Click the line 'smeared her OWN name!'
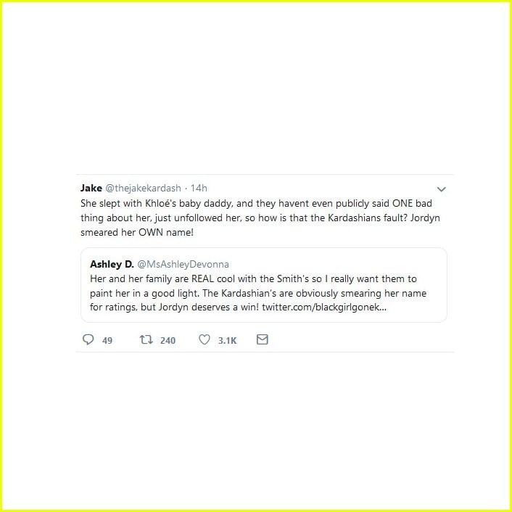This screenshot has width=512, height=512. 137,232
